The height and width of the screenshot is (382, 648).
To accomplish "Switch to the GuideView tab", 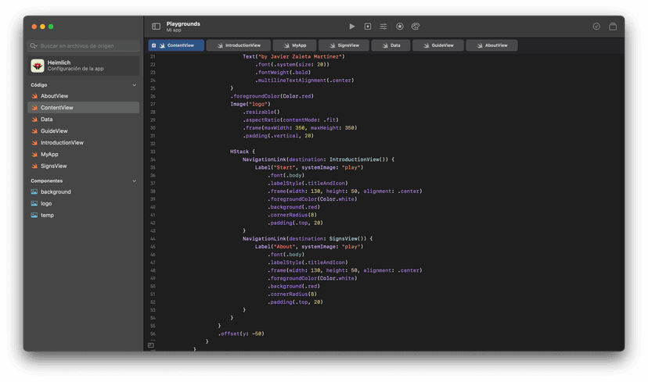I will pos(438,45).
